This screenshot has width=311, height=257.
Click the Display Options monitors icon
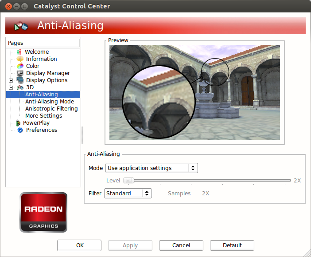coord(20,80)
